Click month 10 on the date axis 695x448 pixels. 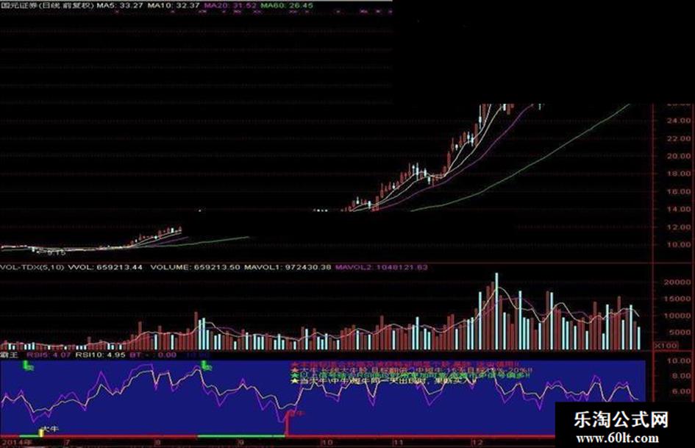(327, 443)
